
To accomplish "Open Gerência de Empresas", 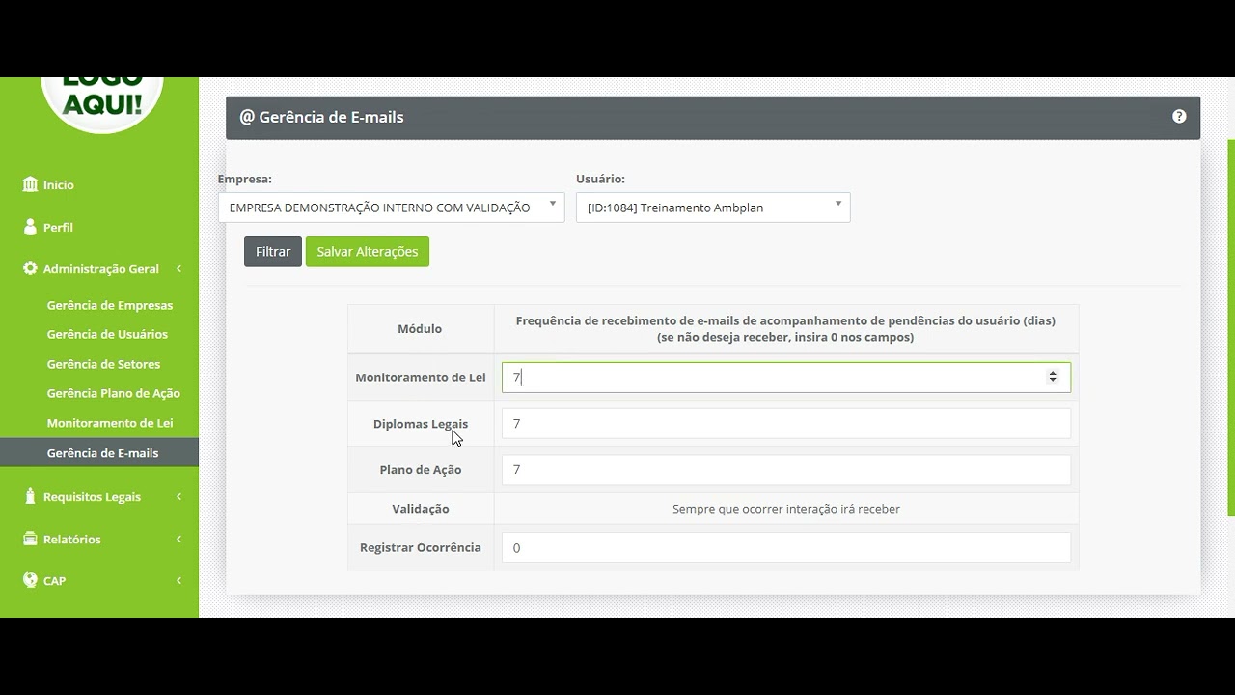I will coord(110,305).
